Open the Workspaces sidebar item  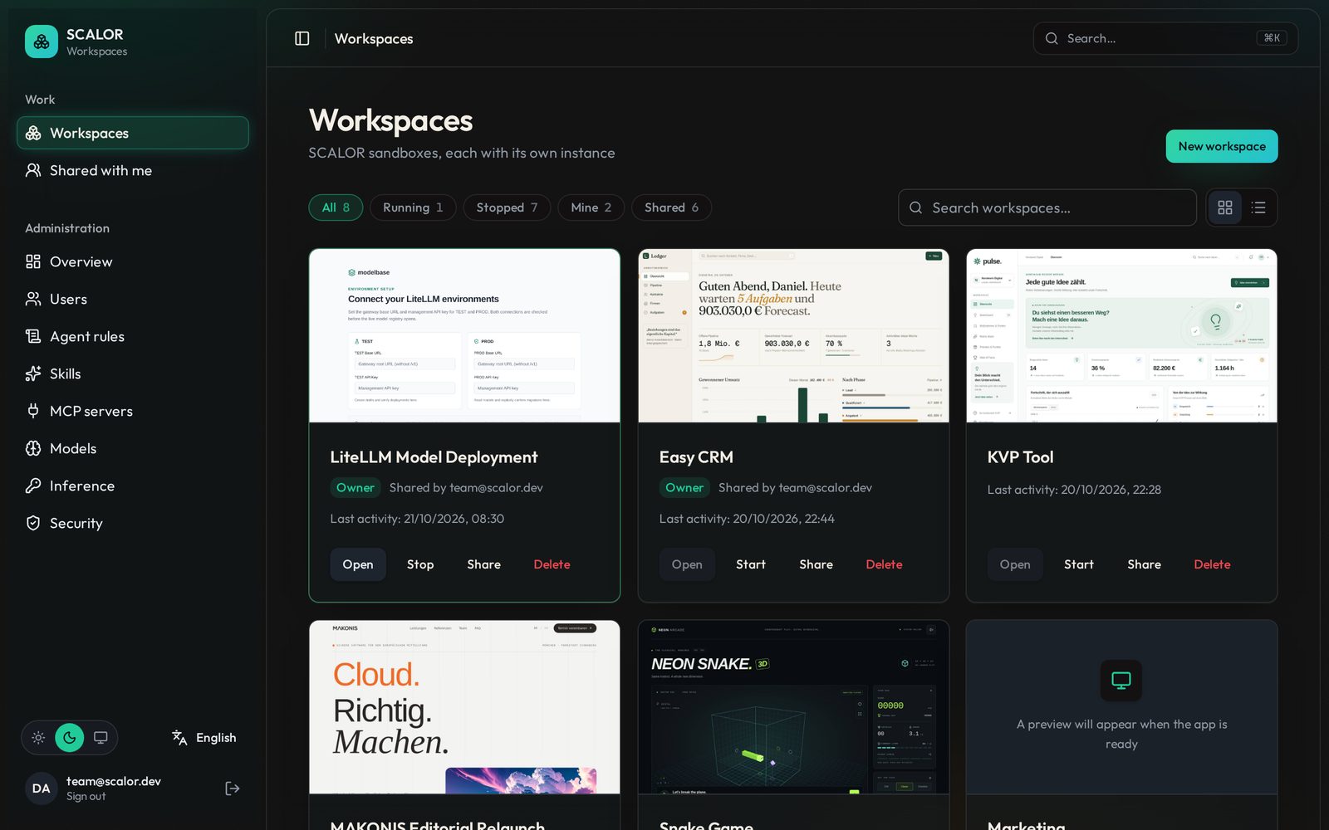(133, 133)
